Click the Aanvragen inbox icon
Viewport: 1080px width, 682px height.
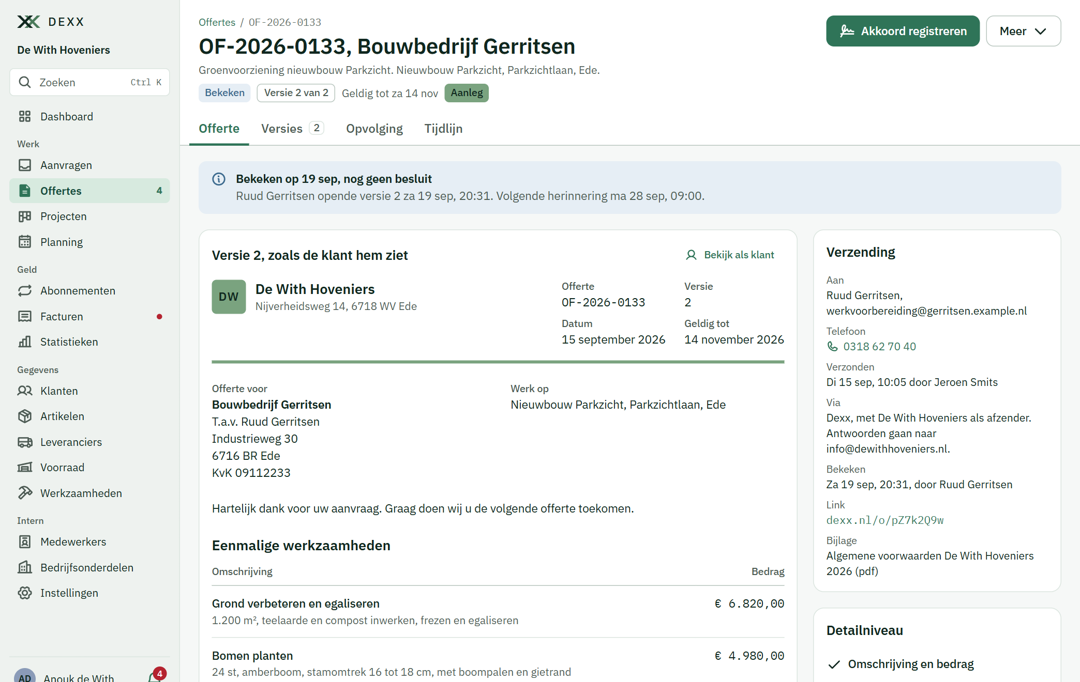pos(24,165)
